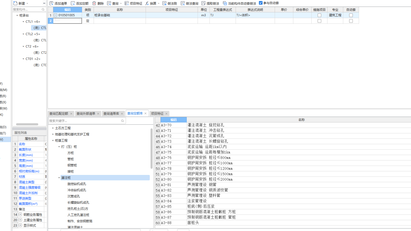The height and width of the screenshot is (231, 411).
Task: Close the 查询定额库 tab
Action: (146, 113)
